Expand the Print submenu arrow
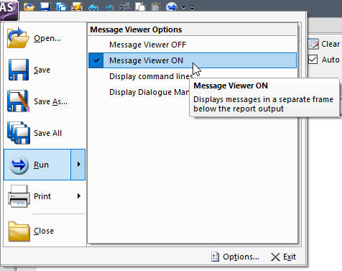Viewport: 342px width, 271px height. tap(78, 196)
